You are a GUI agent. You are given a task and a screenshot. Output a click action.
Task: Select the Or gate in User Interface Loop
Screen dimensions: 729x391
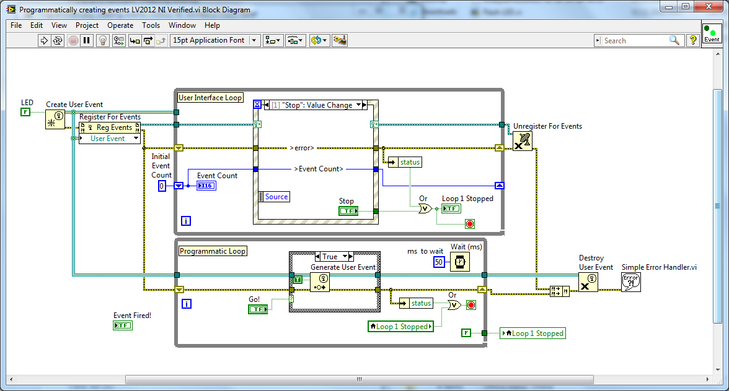pos(425,209)
